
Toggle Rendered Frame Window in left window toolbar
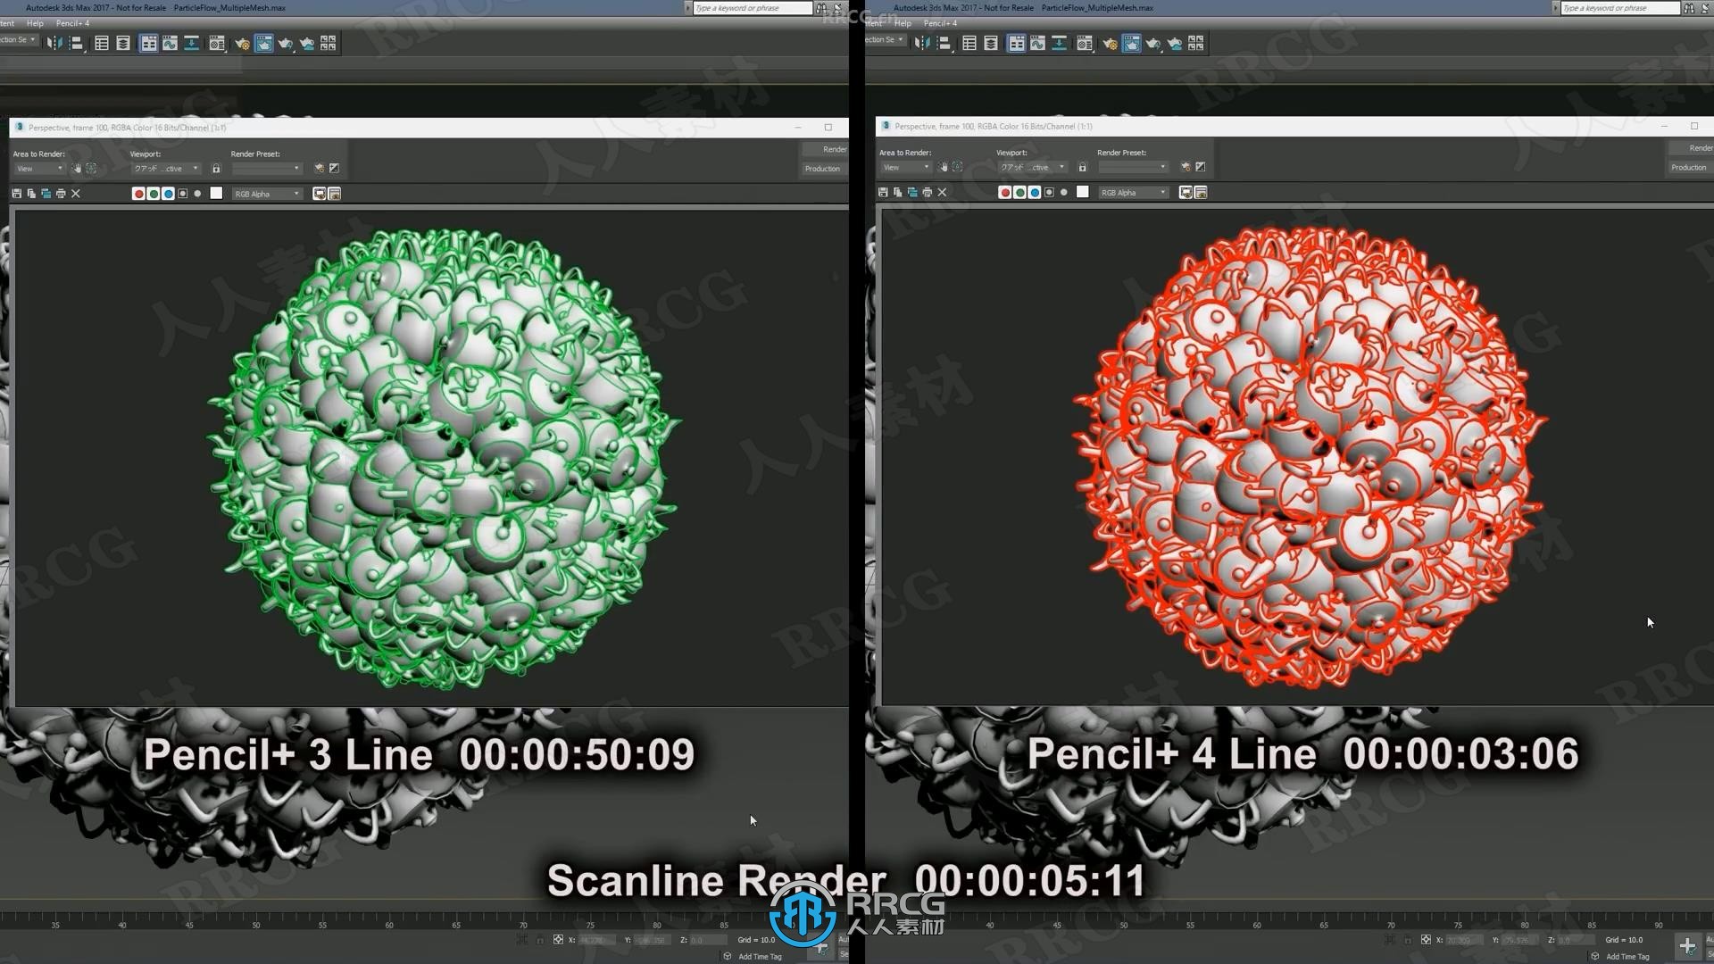click(x=263, y=43)
